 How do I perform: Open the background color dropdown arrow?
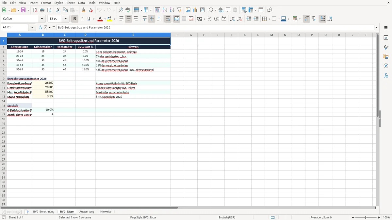click(114, 19)
